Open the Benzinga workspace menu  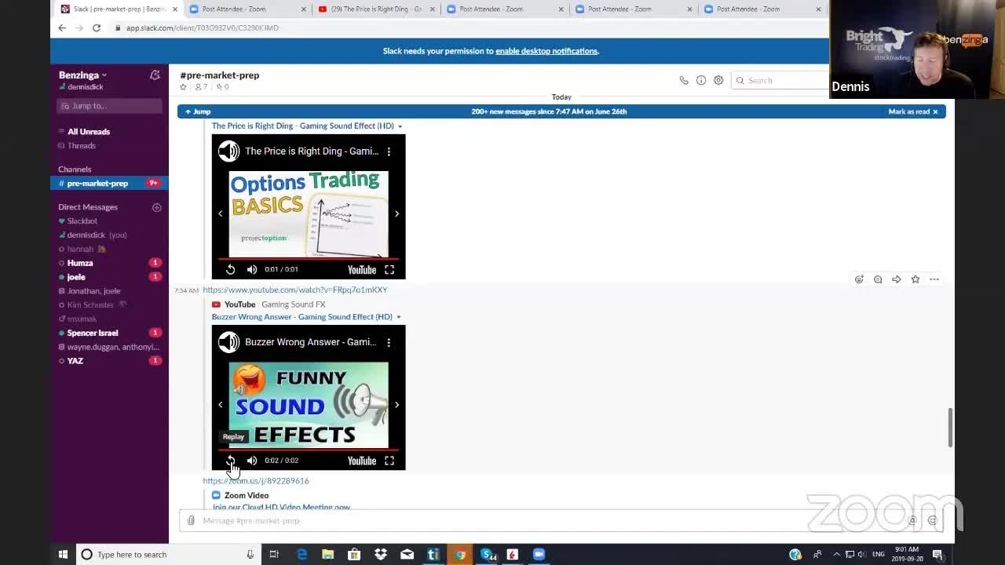point(82,75)
